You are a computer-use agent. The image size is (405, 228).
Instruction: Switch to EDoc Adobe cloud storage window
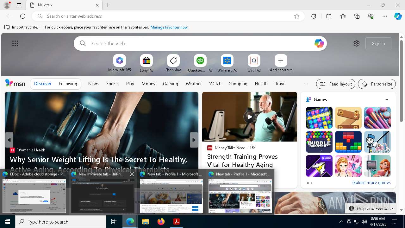[34, 192]
